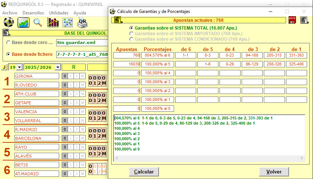Toggle the 0 sign for R.OVIEDO
The width and height of the screenshot is (313, 179).
click(x=64, y=85)
